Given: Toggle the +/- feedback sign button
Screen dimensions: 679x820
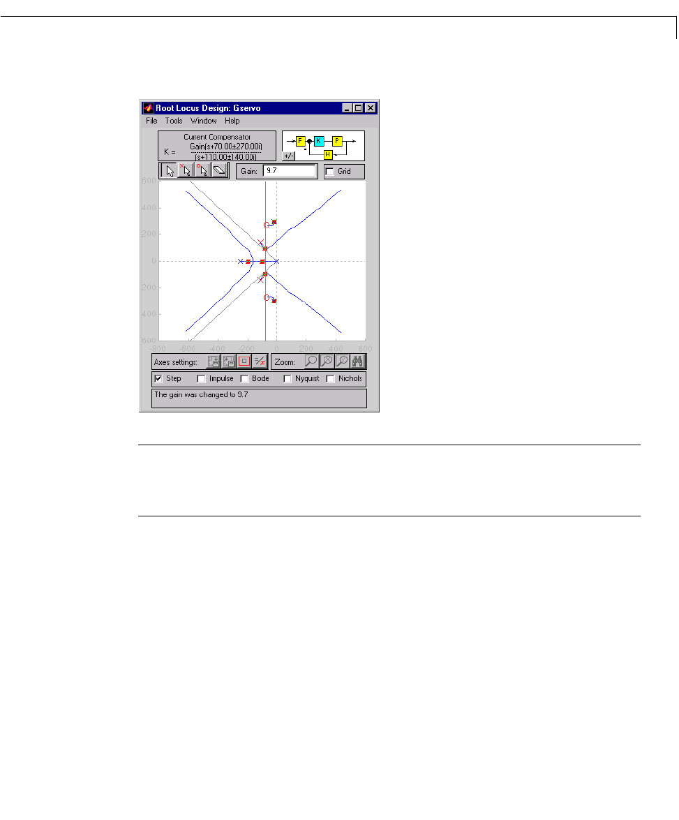Looking at the screenshot, I should coord(289,156).
